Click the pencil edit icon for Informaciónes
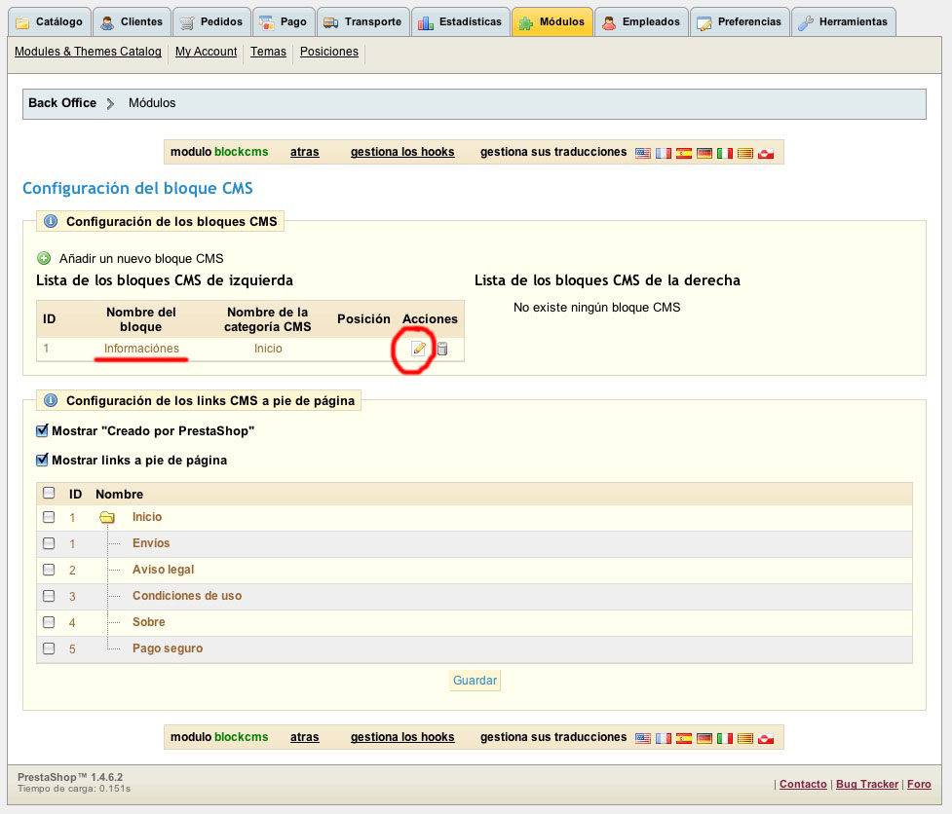 point(418,349)
